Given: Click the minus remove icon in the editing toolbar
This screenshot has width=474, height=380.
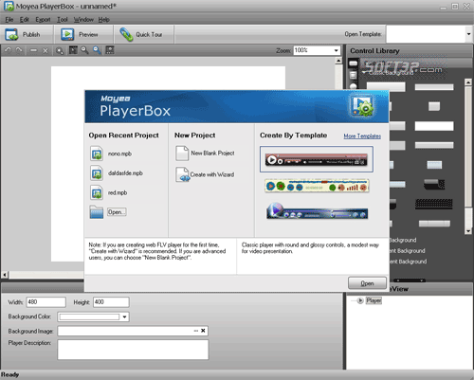Looking at the screenshot, I should point(33,50).
